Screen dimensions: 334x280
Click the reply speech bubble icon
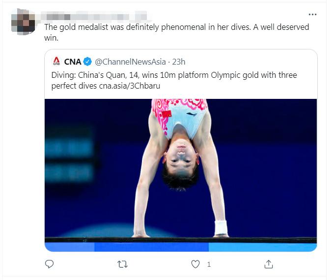(49, 264)
